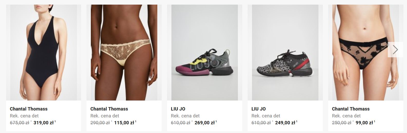
Task: Select the 99,00 zł sale price
Action: tap(364, 123)
